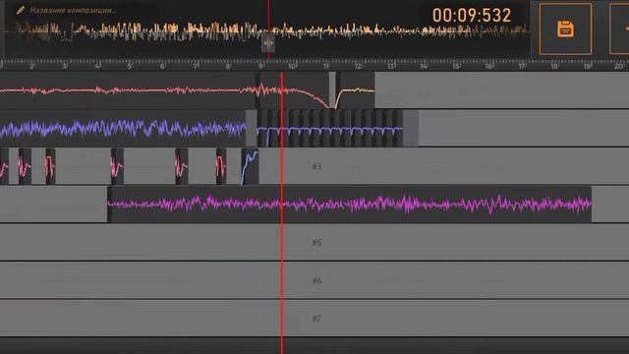Click ruler mark 15 on the timeline
Viewport: 629px width, 354px height.
point(456,66)
